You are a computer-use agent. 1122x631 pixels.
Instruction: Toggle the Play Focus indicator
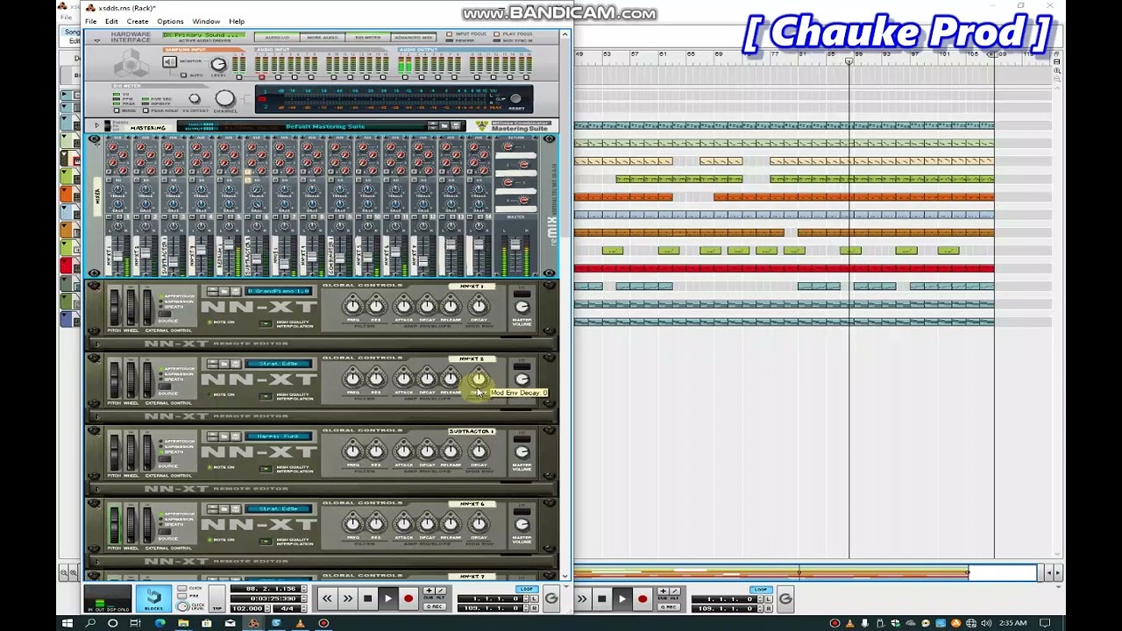497,34
